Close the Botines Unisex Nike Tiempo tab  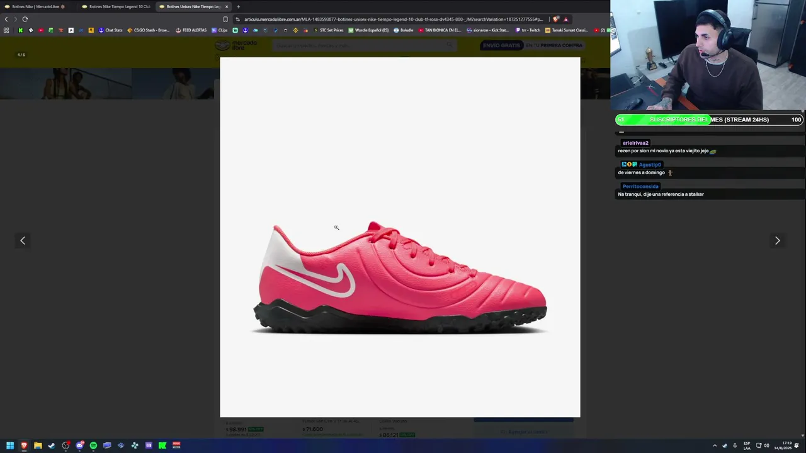coord(227,6)
